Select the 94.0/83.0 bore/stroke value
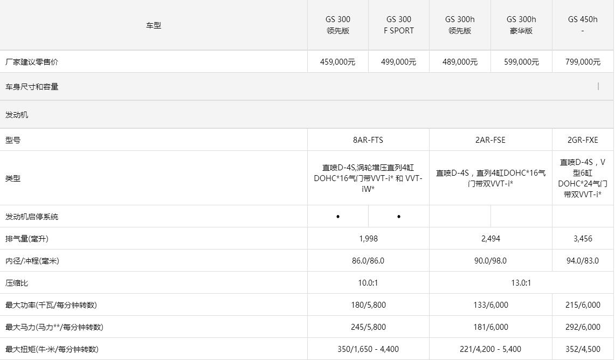The width and height of the screenshot is (615, 360). point(583,261)
